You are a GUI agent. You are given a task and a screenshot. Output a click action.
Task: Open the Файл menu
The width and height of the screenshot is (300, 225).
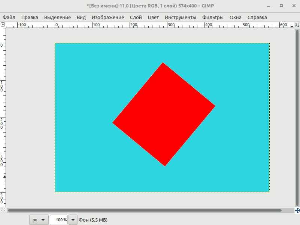[9, 17]
